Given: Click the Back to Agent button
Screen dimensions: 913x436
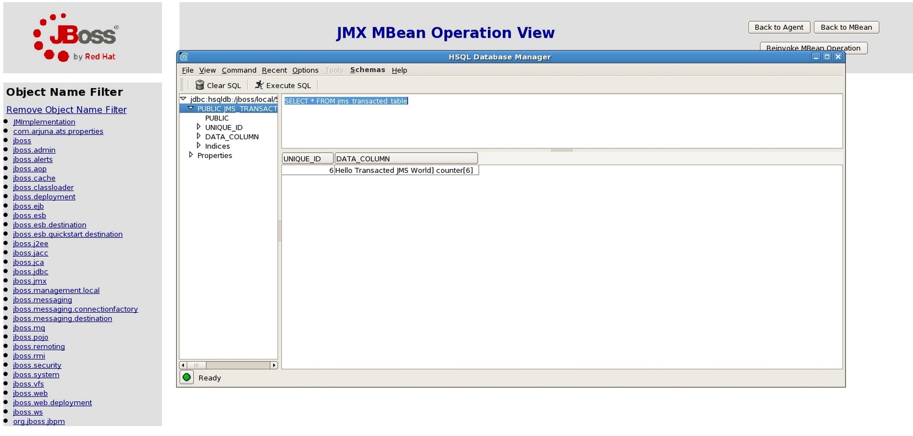Looking at the screenshot, I should click(779, 27).
